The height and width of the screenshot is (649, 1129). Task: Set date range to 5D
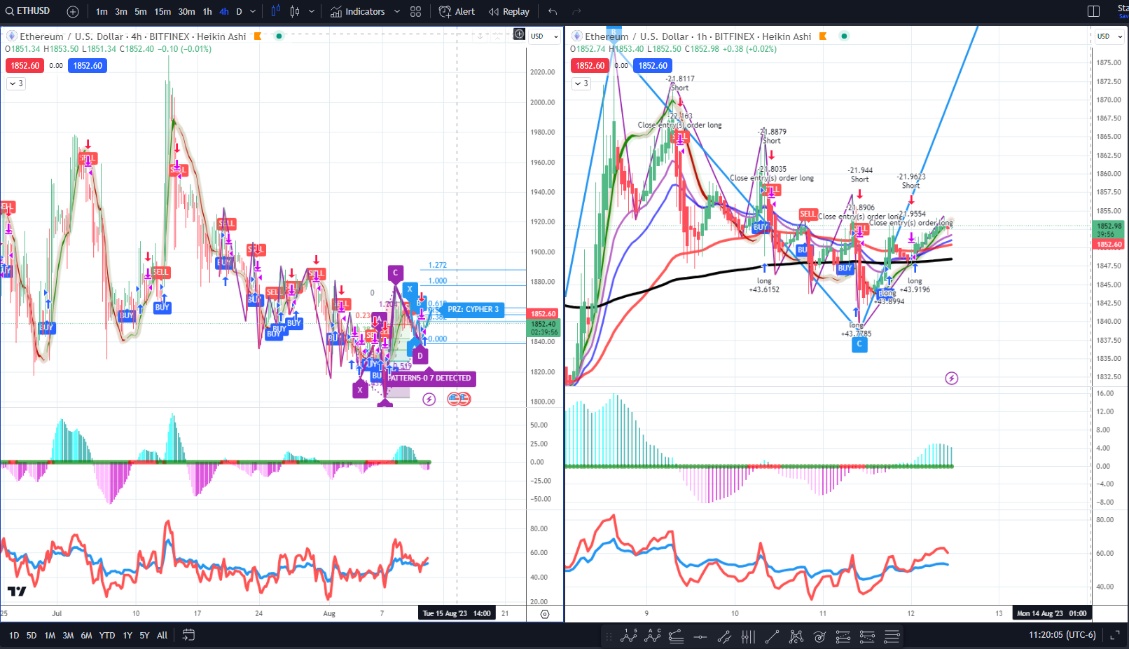point(32,635)
